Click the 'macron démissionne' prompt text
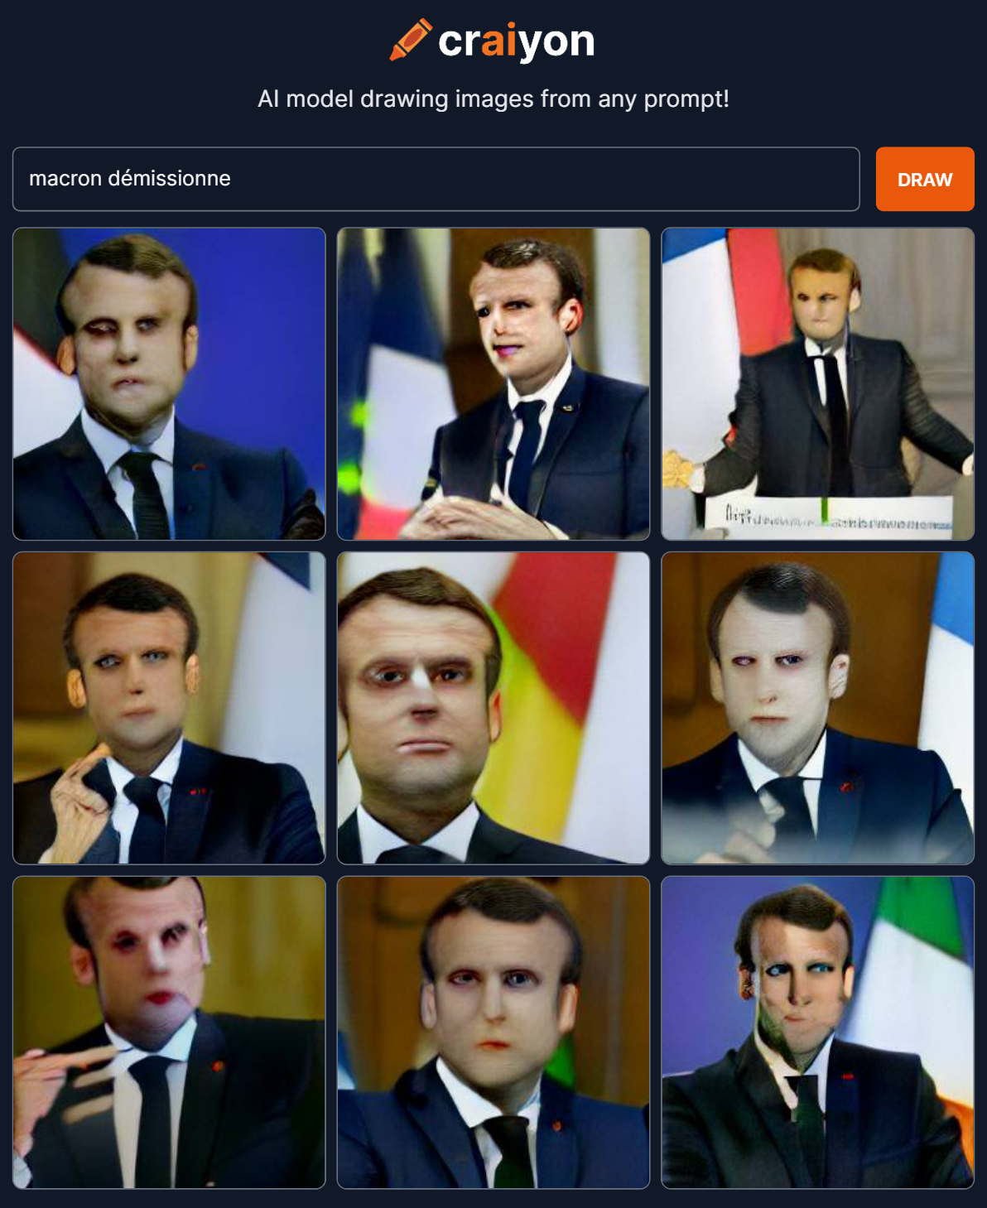987x1208 pixels. coord(130,178)
